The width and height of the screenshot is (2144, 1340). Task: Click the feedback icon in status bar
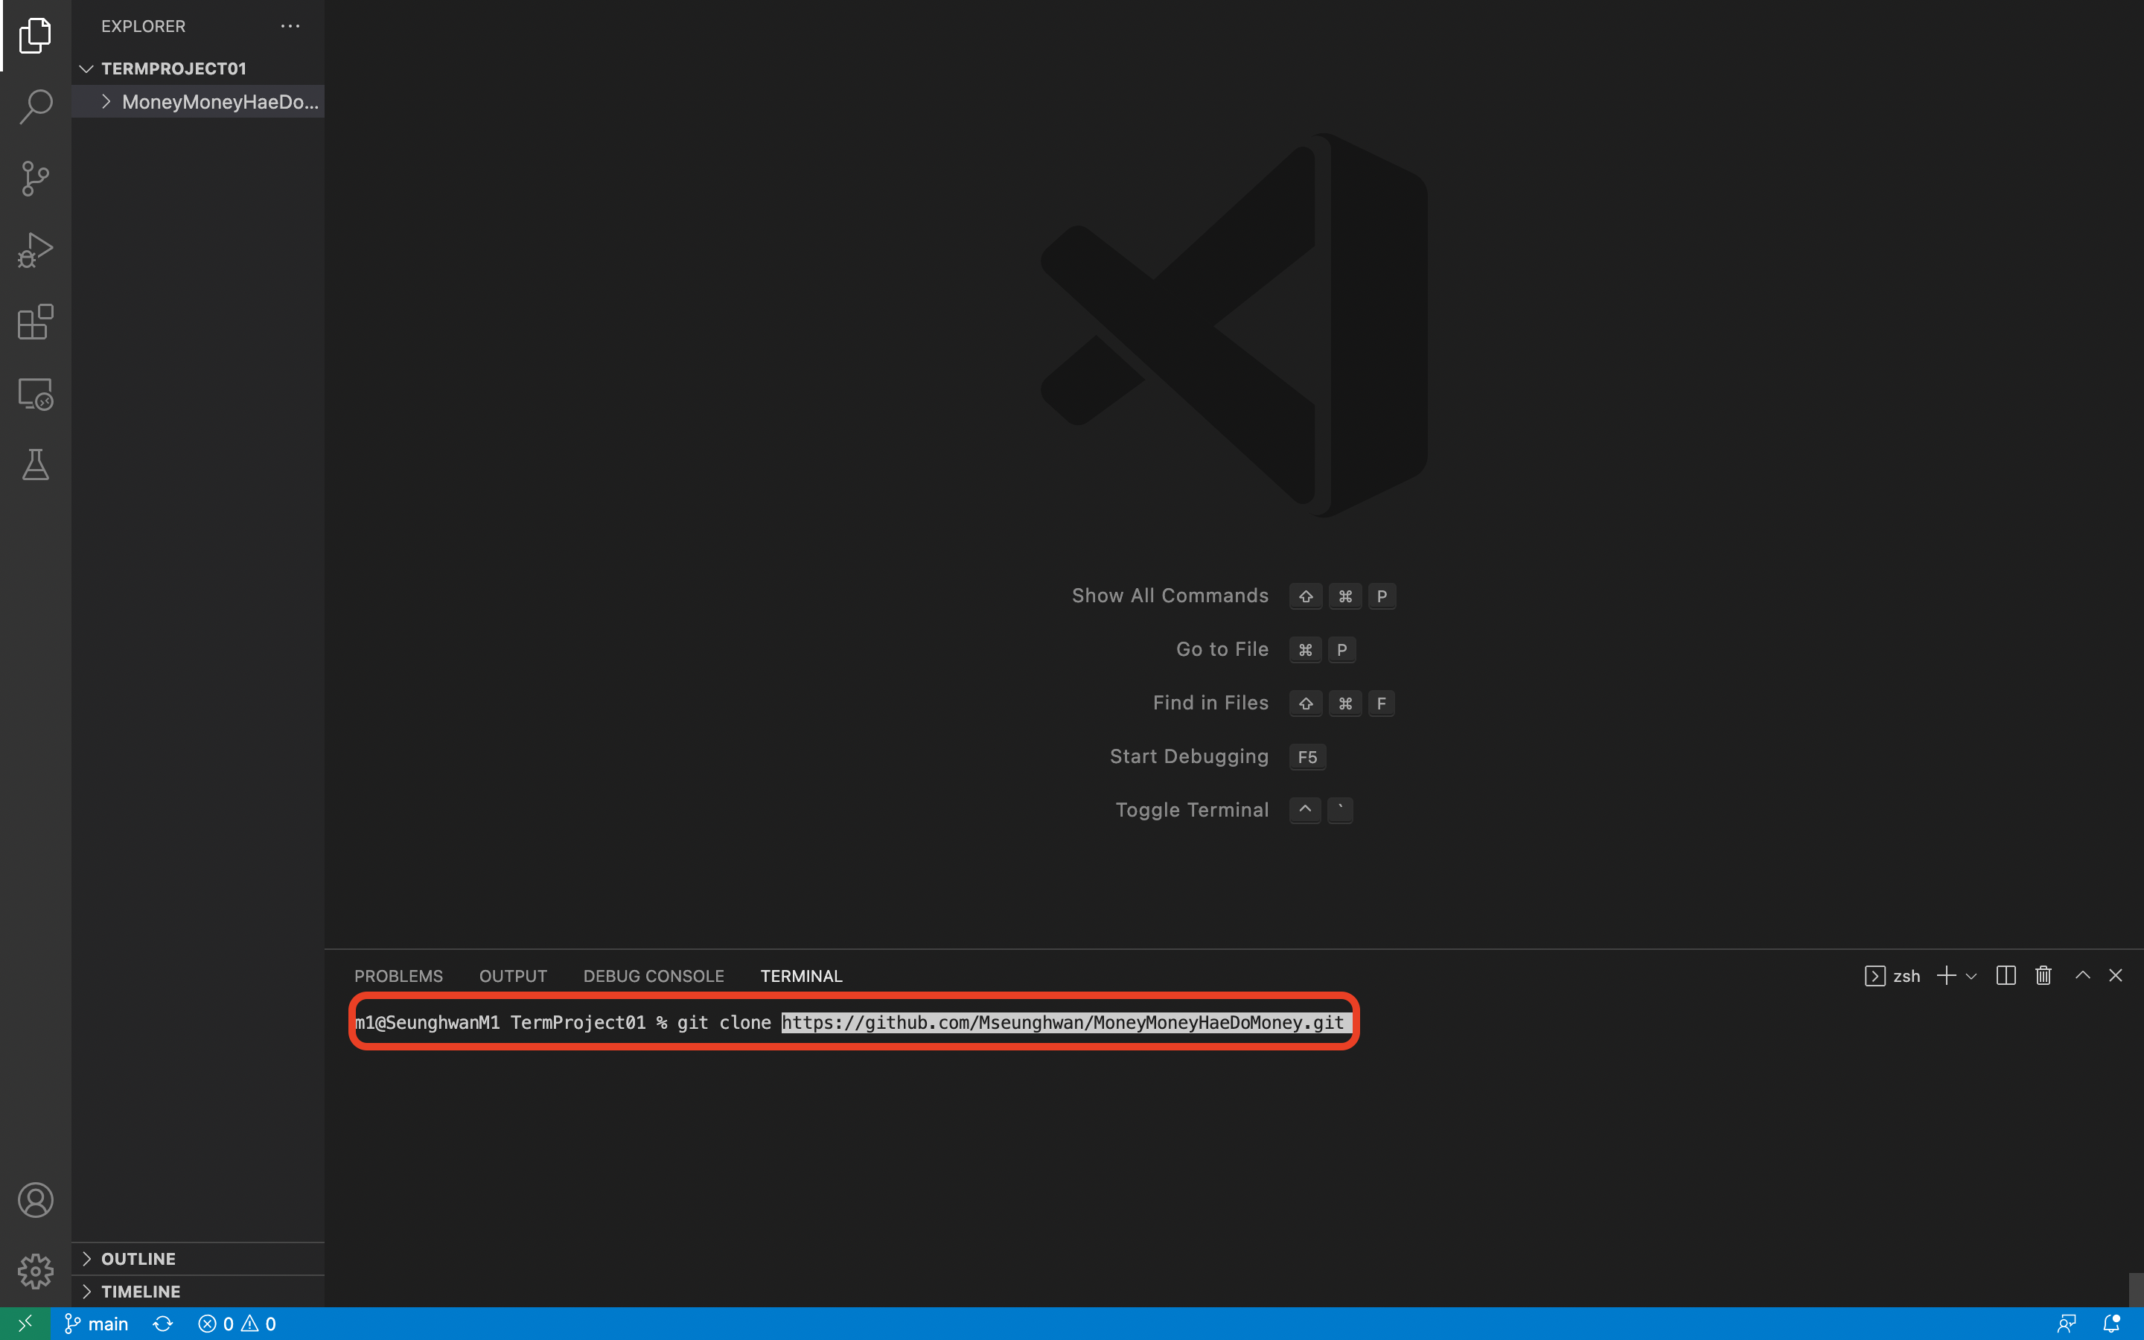(2066, 1323)
